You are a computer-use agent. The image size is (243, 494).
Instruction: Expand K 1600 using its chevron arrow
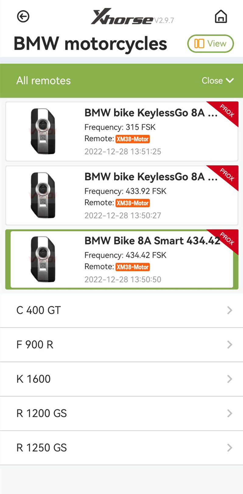click(230, 379)
